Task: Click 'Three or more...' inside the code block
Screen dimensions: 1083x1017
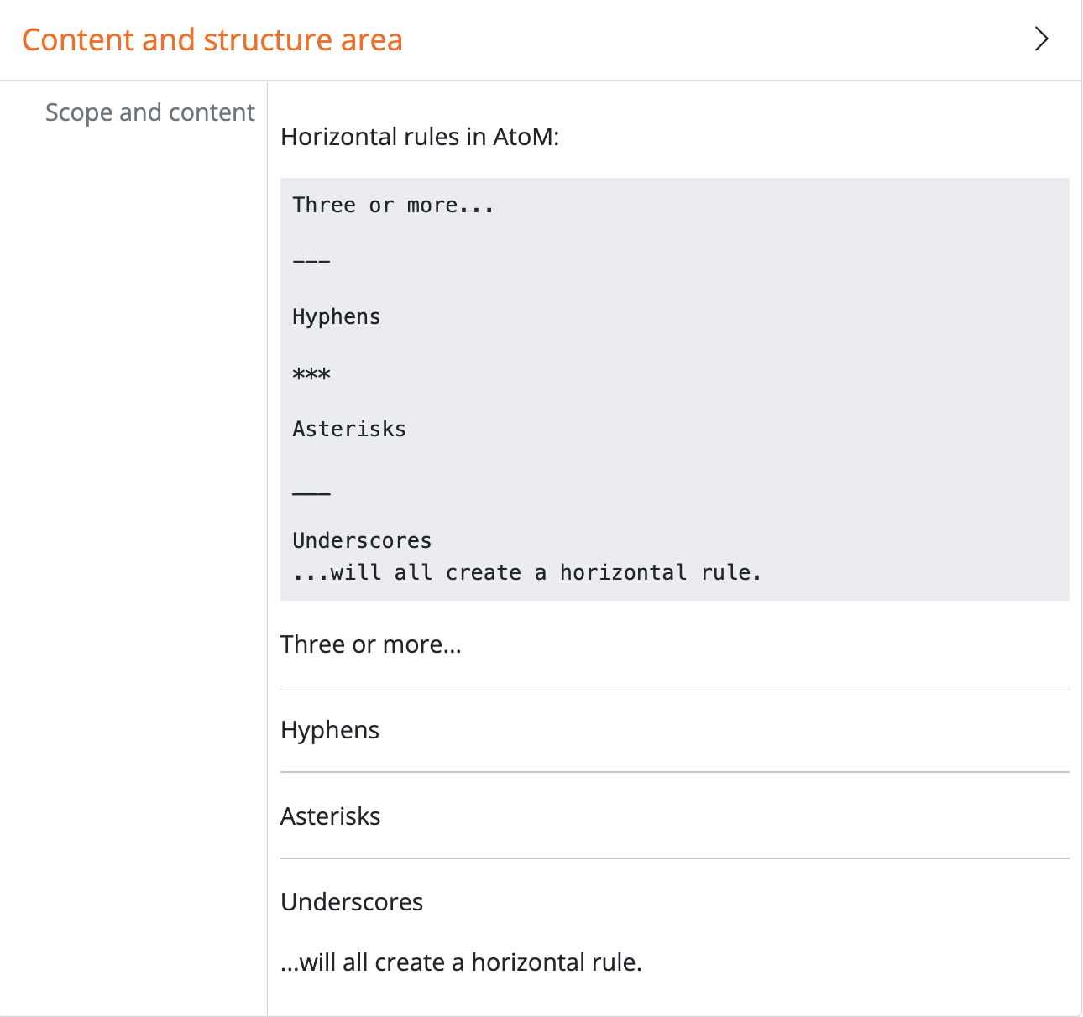Action: click(x=393, y=206)
